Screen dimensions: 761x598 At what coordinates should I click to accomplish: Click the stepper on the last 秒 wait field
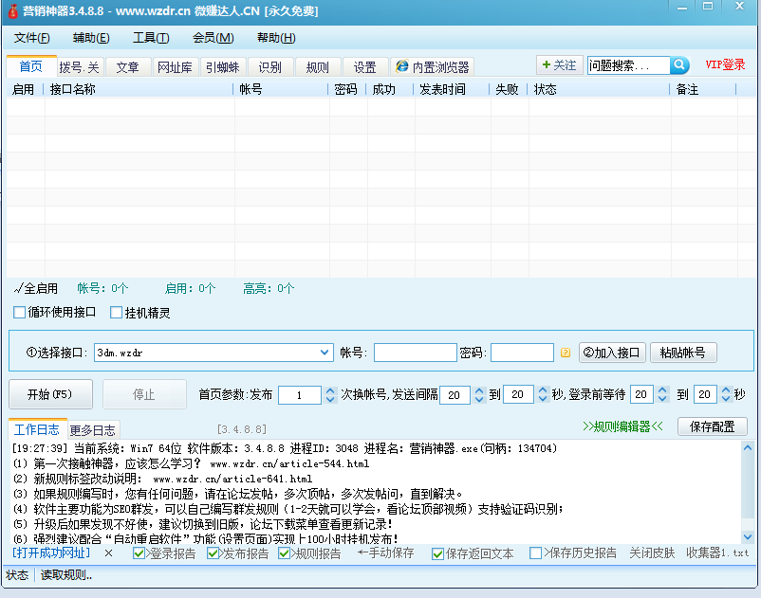pos(725,394)
